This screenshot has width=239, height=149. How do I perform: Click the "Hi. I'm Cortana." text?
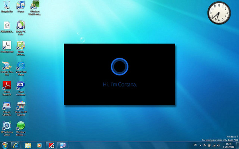pos(120,84)
